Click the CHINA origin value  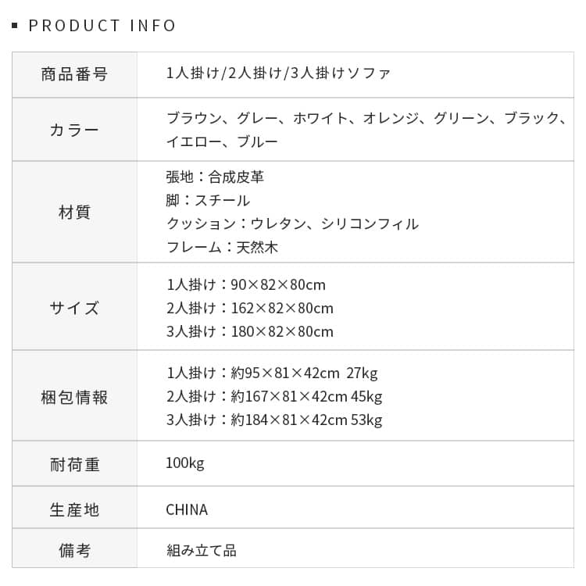pos(187,509)
